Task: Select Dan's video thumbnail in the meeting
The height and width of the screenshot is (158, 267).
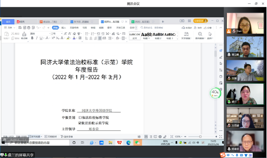Action: 240,23
